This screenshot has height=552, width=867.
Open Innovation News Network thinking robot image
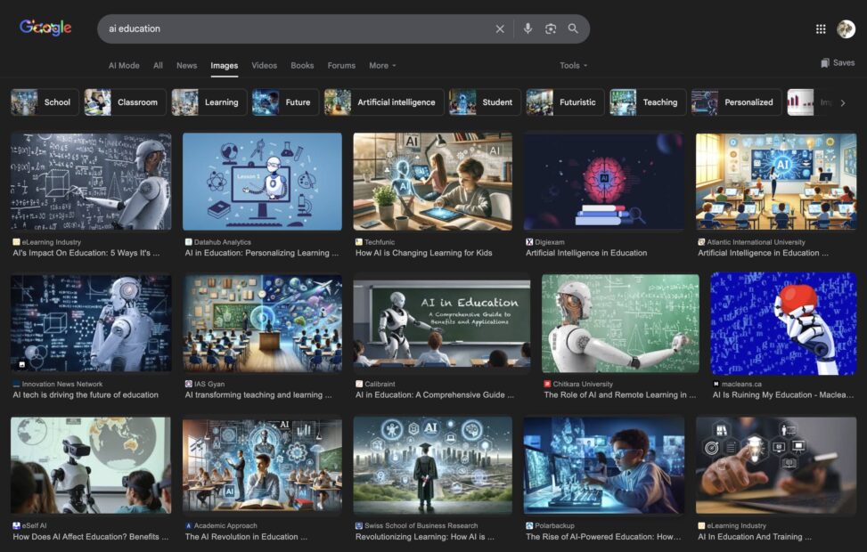pos(91,323)
